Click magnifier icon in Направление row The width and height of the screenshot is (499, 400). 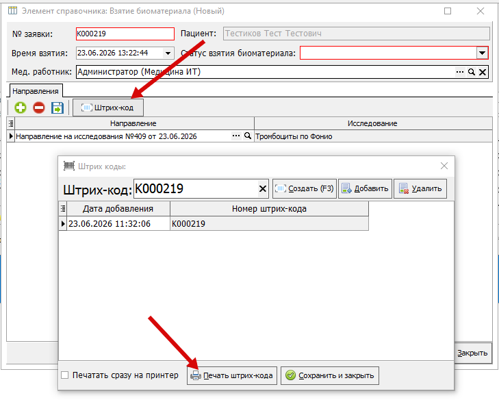point(248,136)
